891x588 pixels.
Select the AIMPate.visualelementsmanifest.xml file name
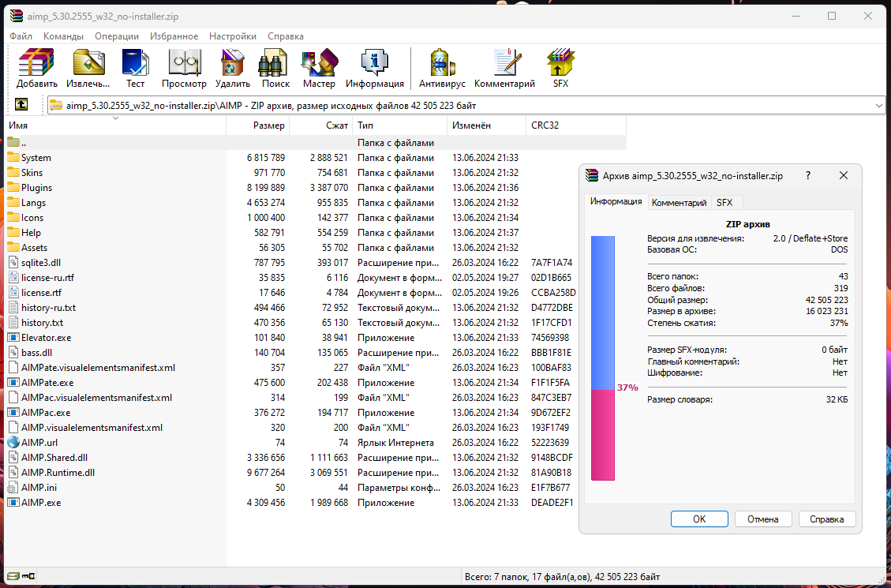coord(99,368)
